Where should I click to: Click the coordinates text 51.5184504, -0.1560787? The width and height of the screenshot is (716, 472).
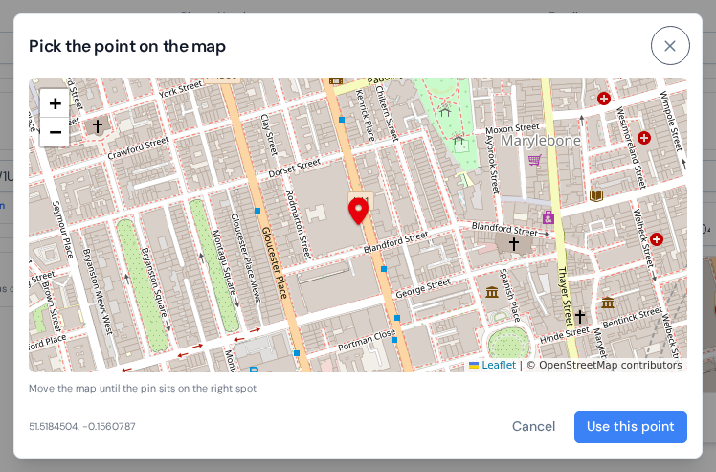(x=82, y=426)
